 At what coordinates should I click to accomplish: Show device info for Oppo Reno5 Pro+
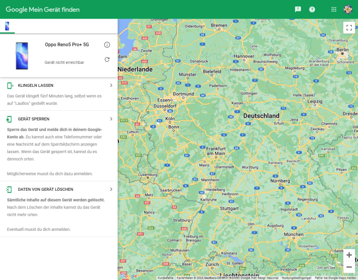click(107, 45)
